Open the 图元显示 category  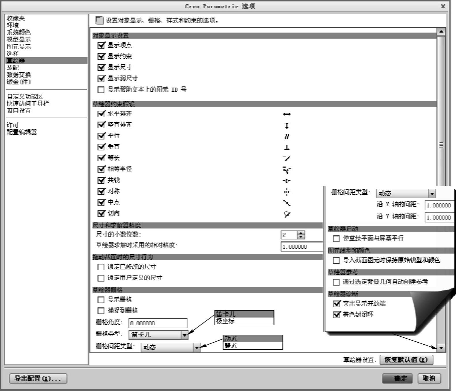coord(19,46)
